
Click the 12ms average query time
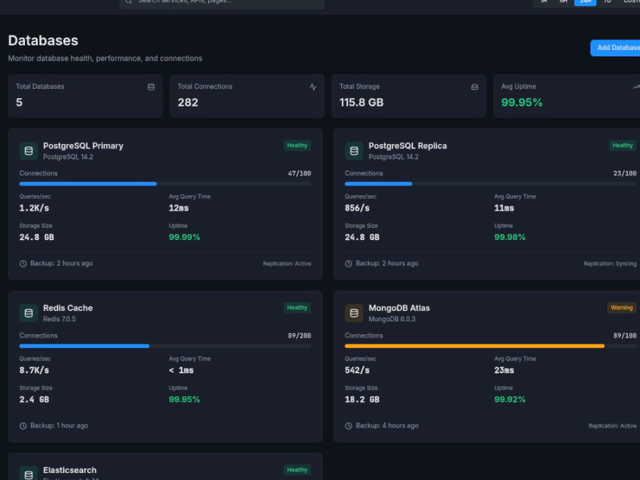pos(179,208)
